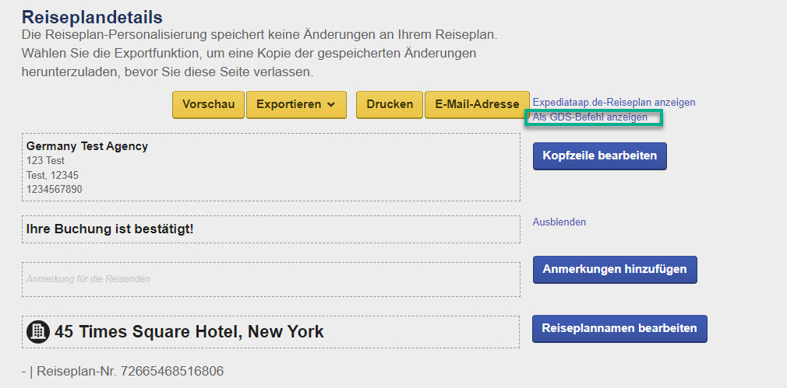Click the Exportieren button label
Screen dimensions: 787x388
pyautogui.click(x=288, y=105)
